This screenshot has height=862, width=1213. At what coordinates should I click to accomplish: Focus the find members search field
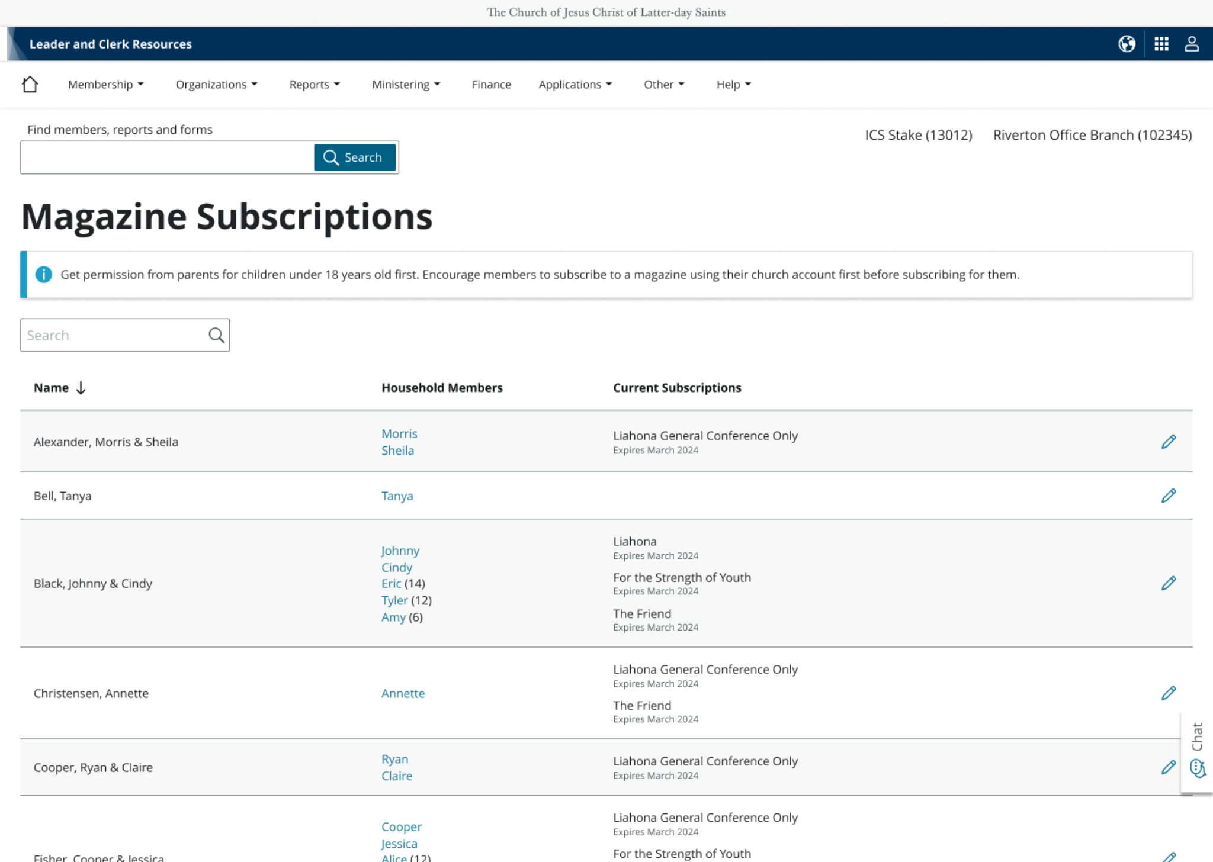(x=167, y=157)
